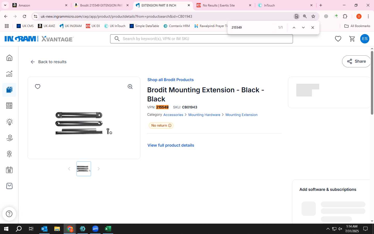Zoom product image with magnifier plus icon
The height and width of the screenshot is (234, 374).
tap(130, 87)
